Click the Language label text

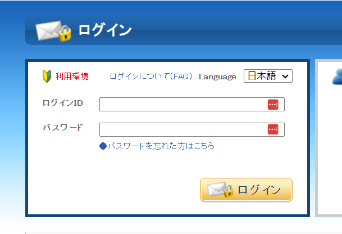tap(217, 76)
